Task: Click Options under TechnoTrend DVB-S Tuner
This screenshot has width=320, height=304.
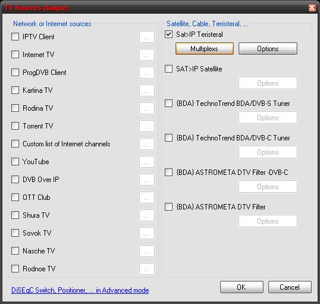Action: click(x=268, y=118)
